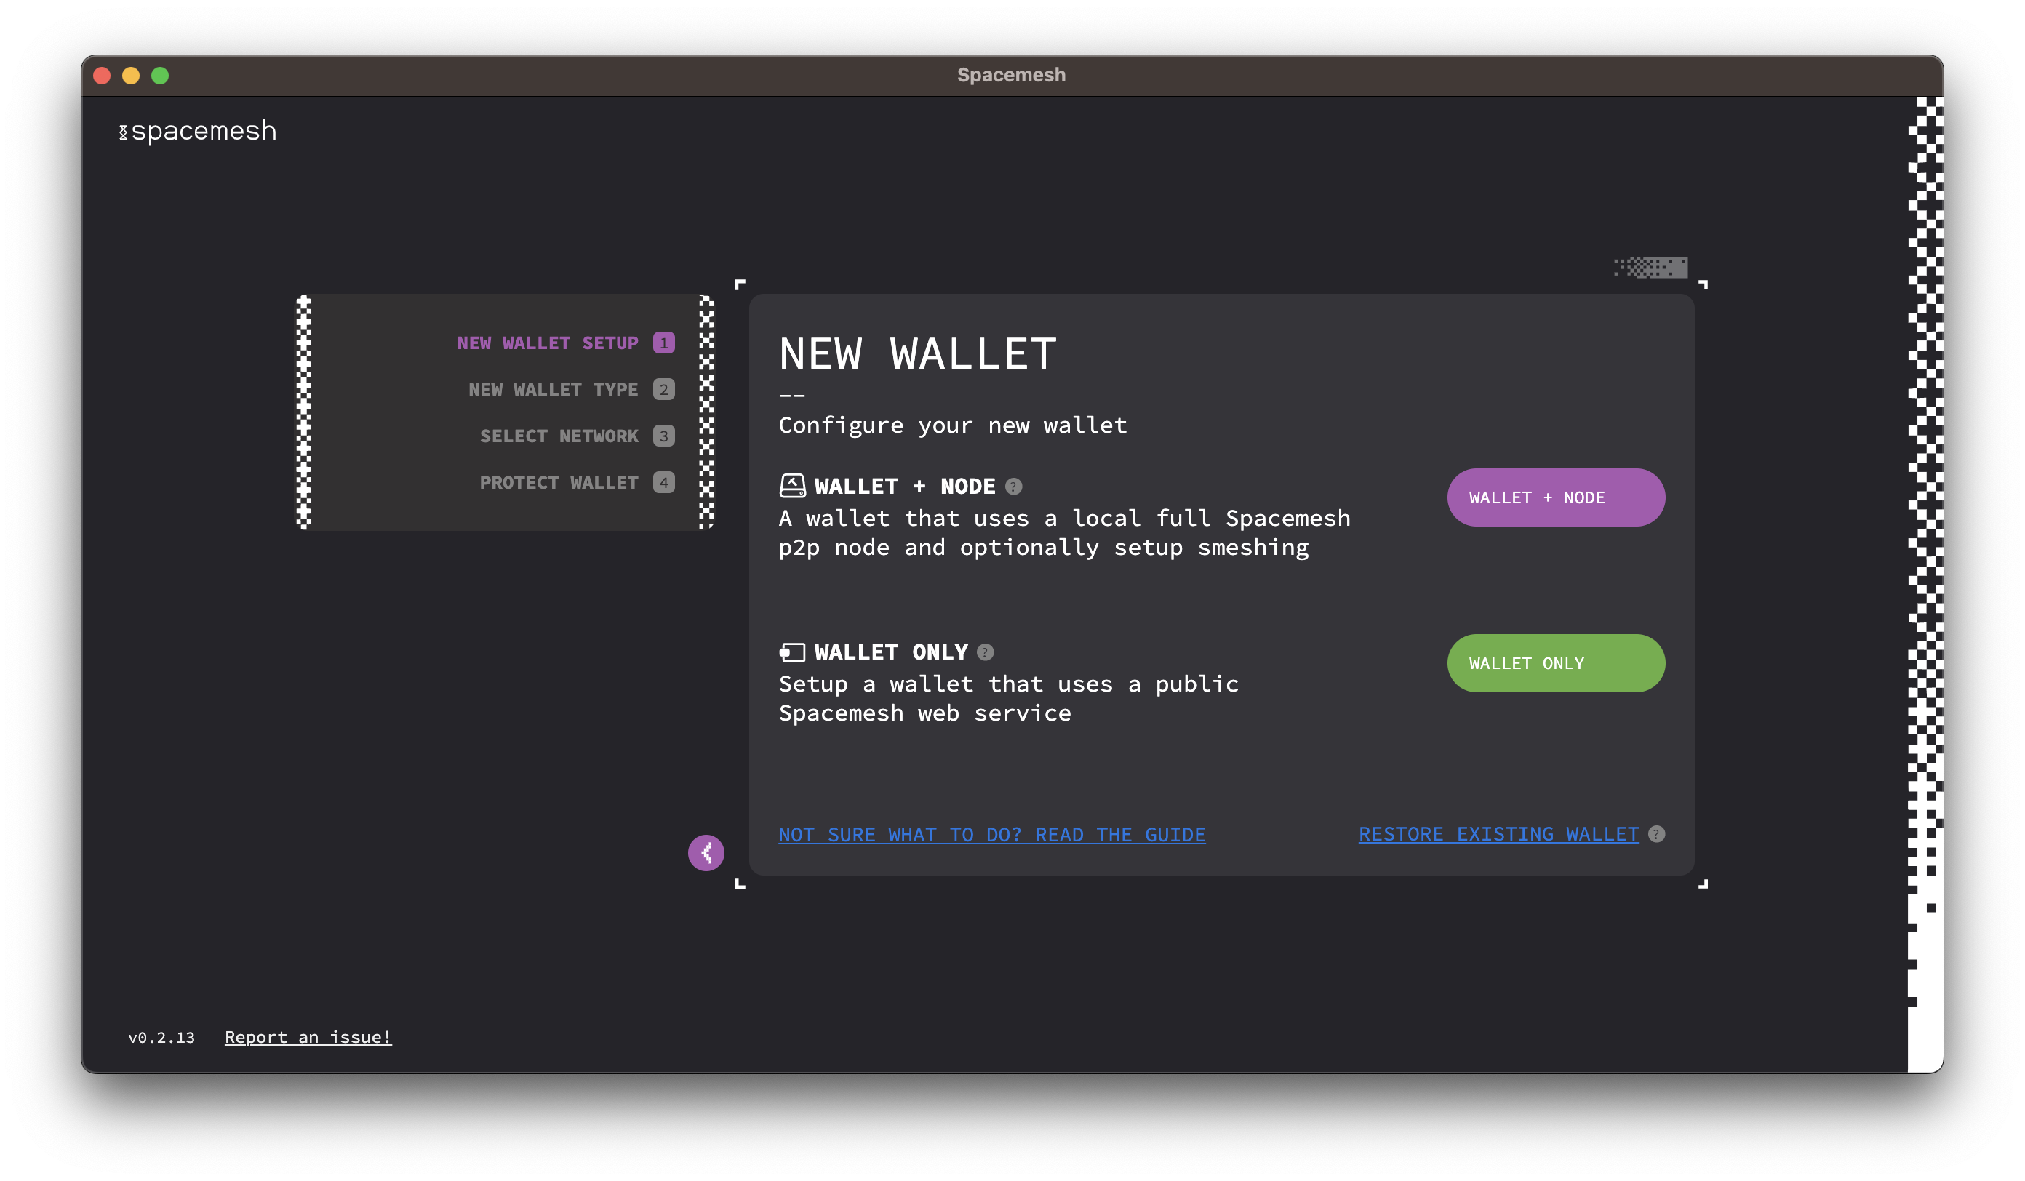The width and height of the screenshot is (2025, 1181).
Task: Open help tooltip next to Wallet Only heading
Action: point(985,652)
